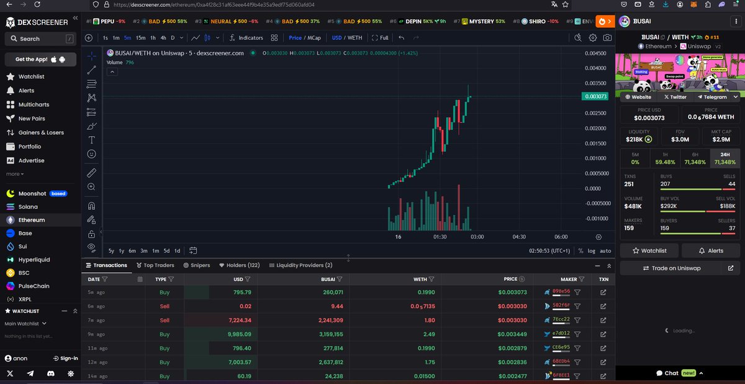Select the 15m timeframe
This screenshot has width=745, height=384.
point(141,38)
